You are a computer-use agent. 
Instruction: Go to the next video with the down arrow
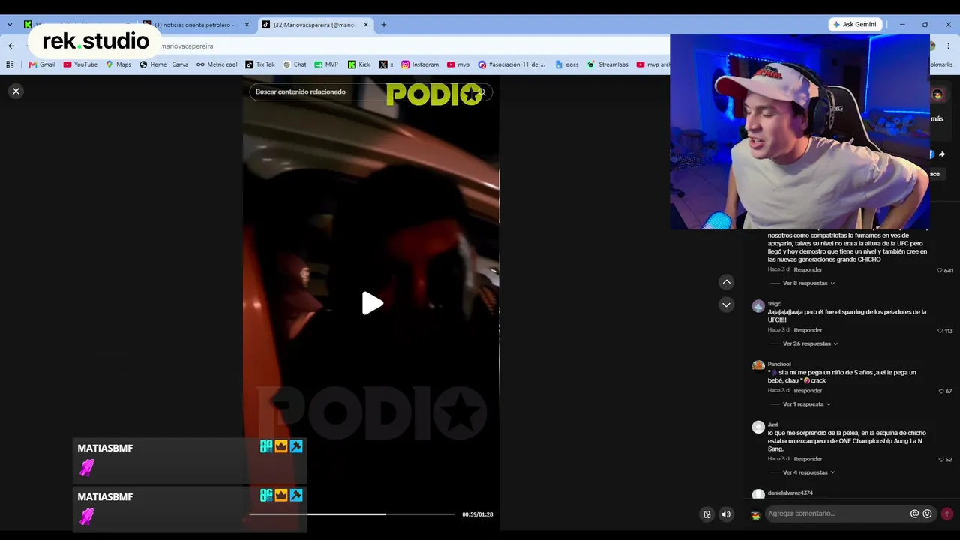pos(726,304)
